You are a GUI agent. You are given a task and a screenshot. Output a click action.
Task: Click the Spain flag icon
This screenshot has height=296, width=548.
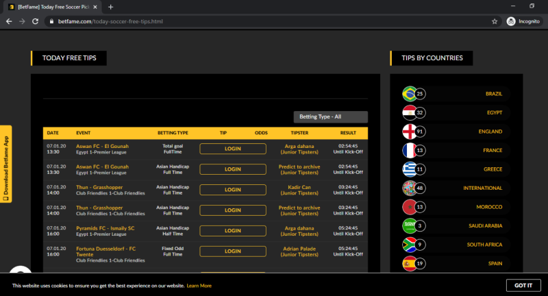pos(409,264)
